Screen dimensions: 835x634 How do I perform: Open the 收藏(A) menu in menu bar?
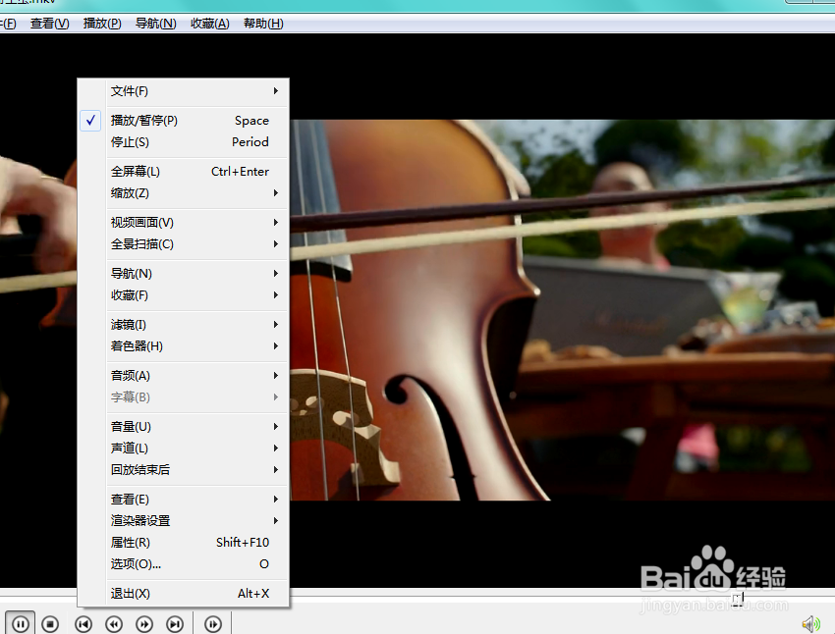(x=210, y=24)
